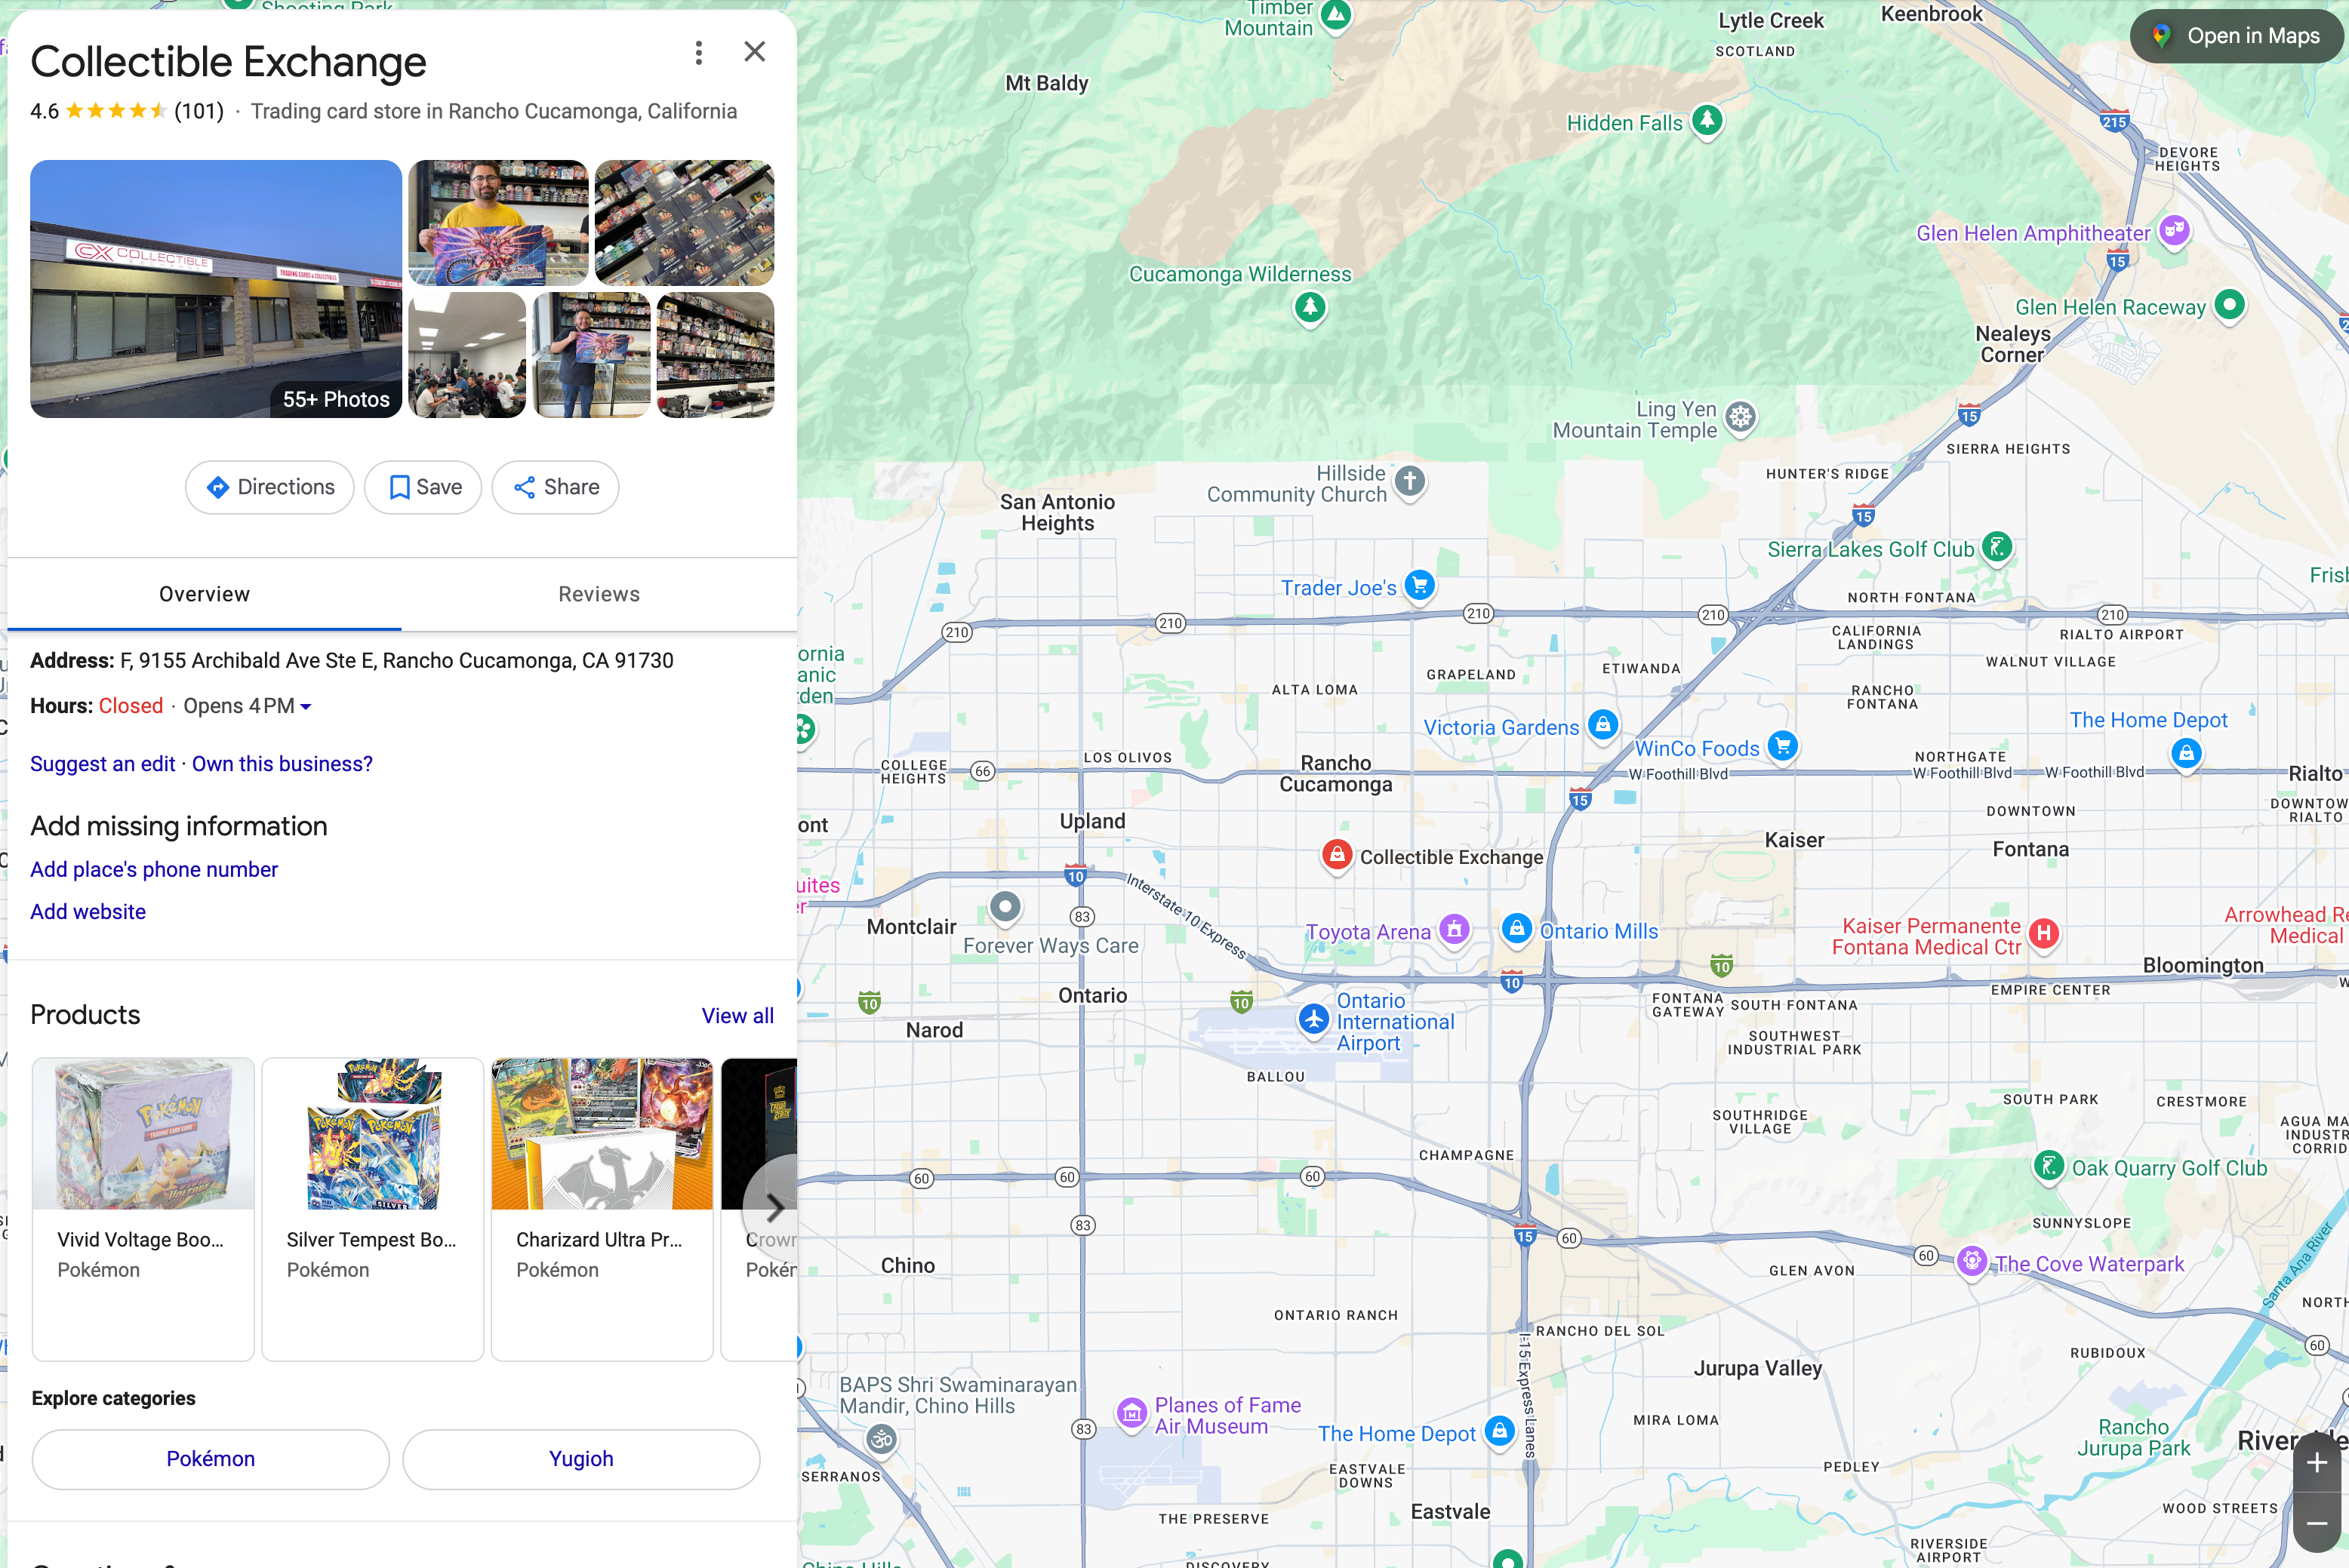Switch to the Reviews tab
The height and width of the screenshot is (1568, 2349).
coord(599,594)
